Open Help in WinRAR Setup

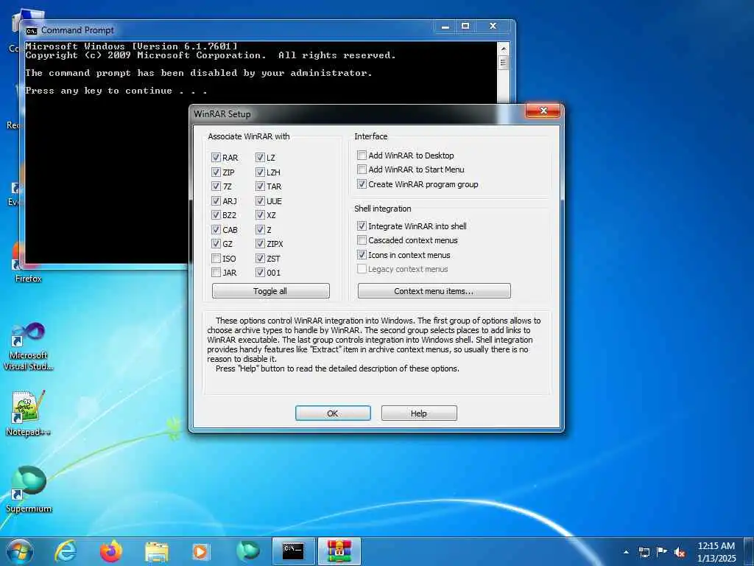coord(419,413)
